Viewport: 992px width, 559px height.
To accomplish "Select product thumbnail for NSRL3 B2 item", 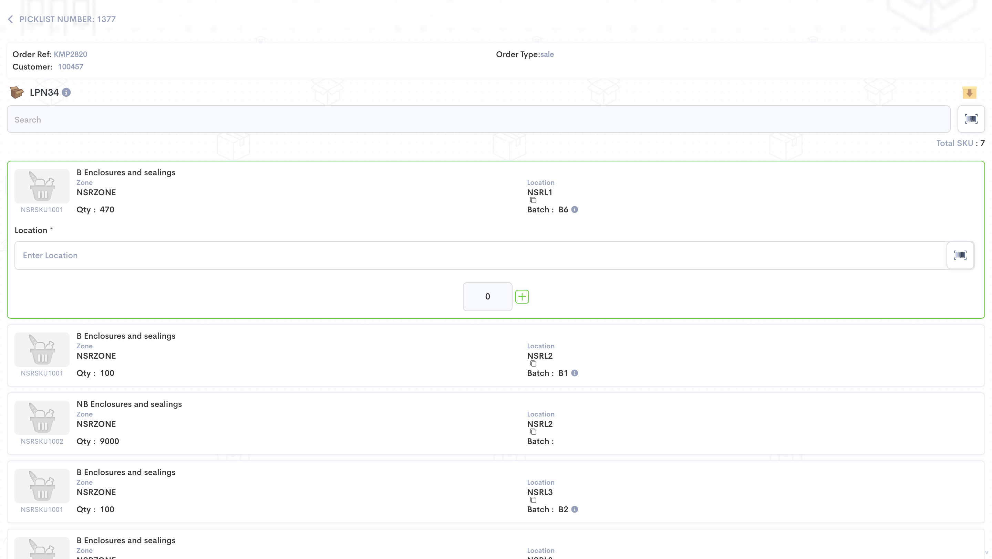I will point(42,486).
